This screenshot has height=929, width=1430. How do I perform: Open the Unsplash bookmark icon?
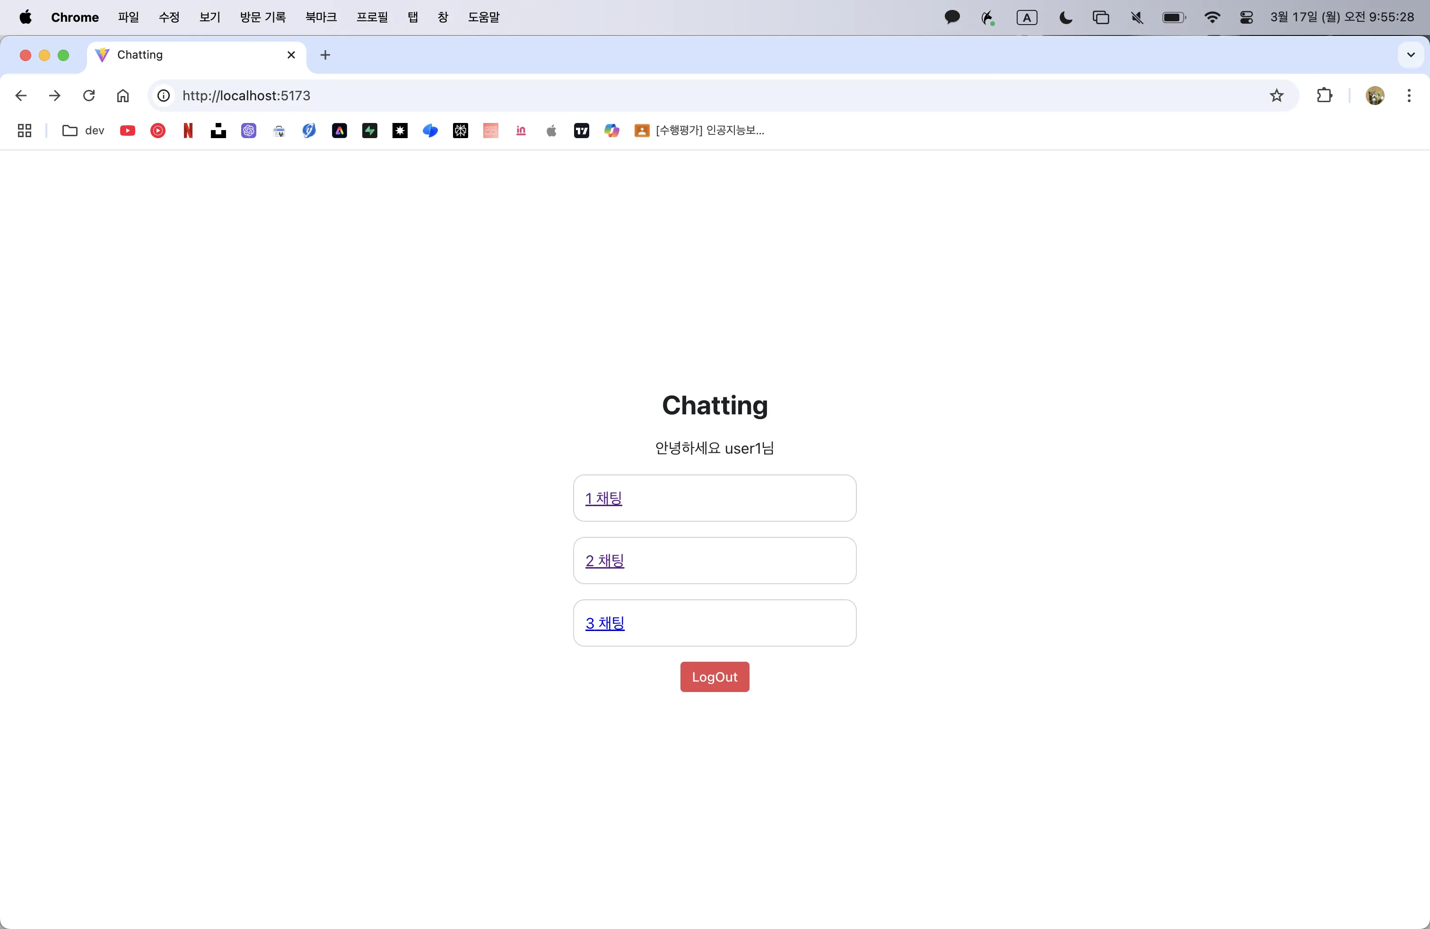(218, 131)
